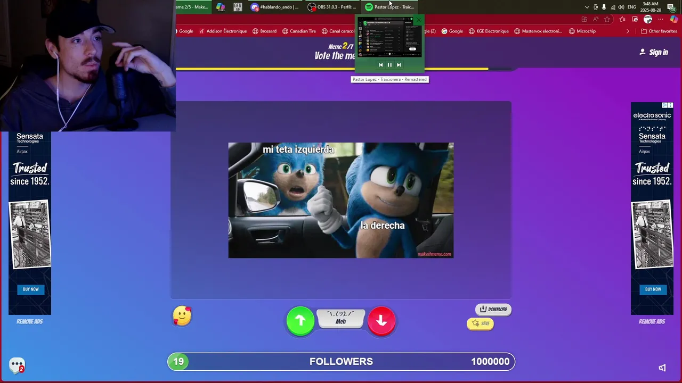
Task: Open Brossard bookmark
Action: coord(264,31)
